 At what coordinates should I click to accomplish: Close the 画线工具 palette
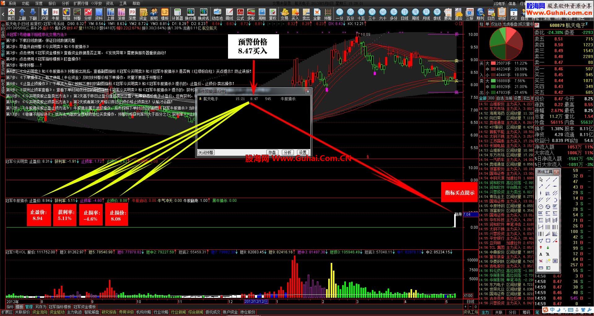557,172
